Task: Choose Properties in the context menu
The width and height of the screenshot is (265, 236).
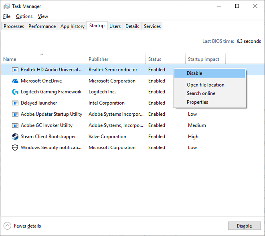Action: (210, 102)
